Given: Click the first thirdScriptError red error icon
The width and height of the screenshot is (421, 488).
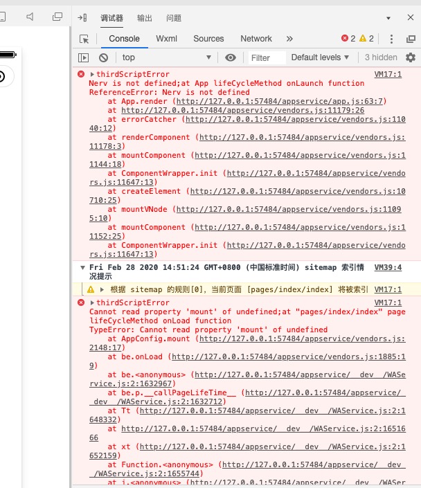Looking at the screenshot, I should (x=81, y=74).
